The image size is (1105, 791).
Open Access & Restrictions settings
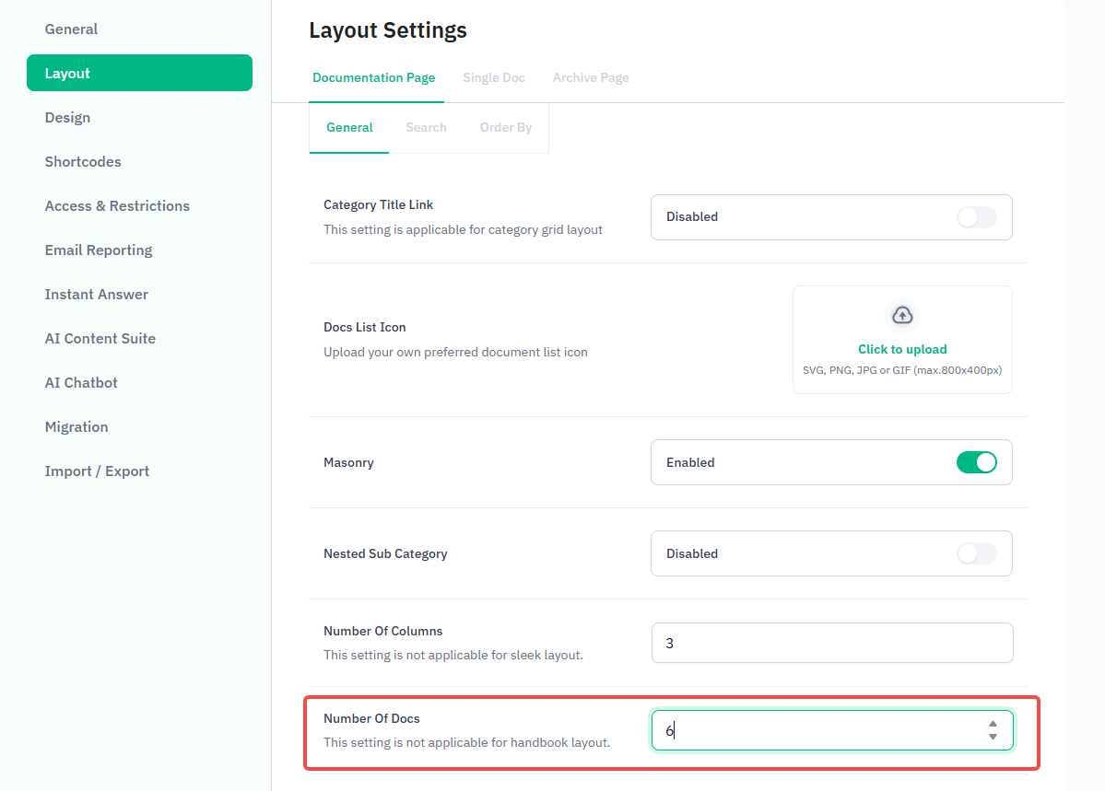pos(117,206)
